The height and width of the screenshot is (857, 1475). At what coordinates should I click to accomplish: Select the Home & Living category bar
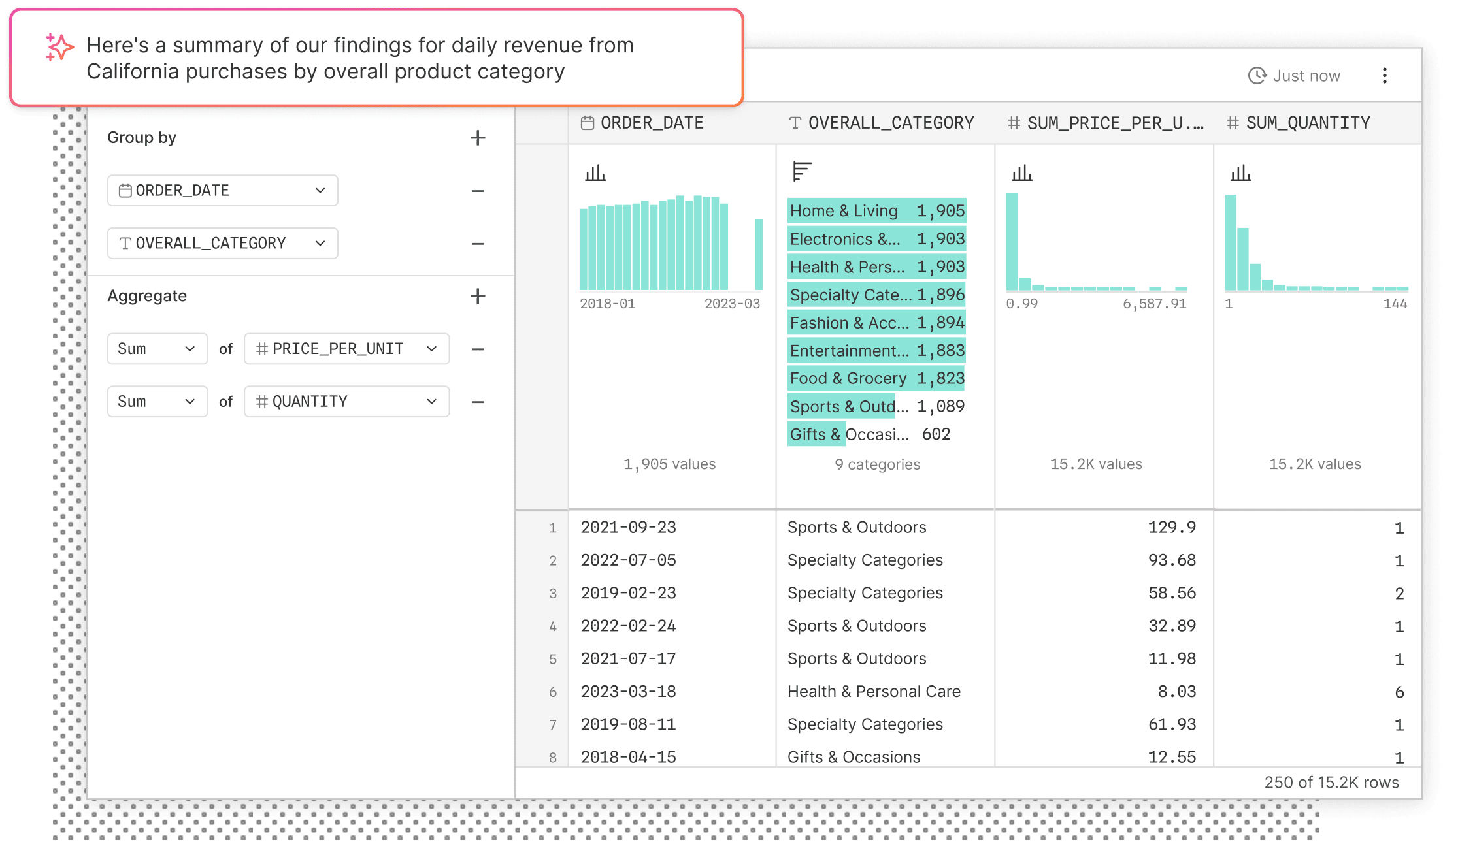[x=876, y=211]
